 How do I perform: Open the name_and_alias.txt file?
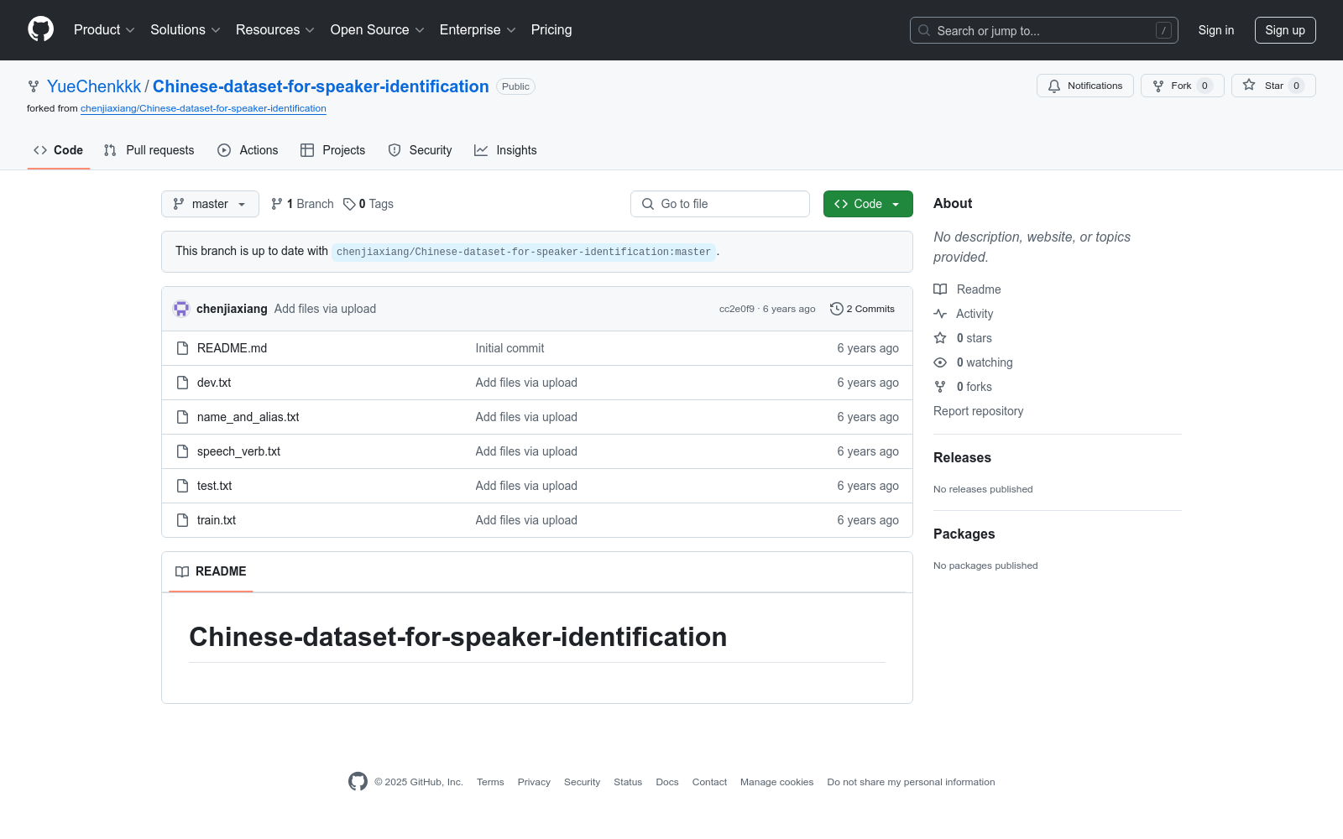(248, 417)
